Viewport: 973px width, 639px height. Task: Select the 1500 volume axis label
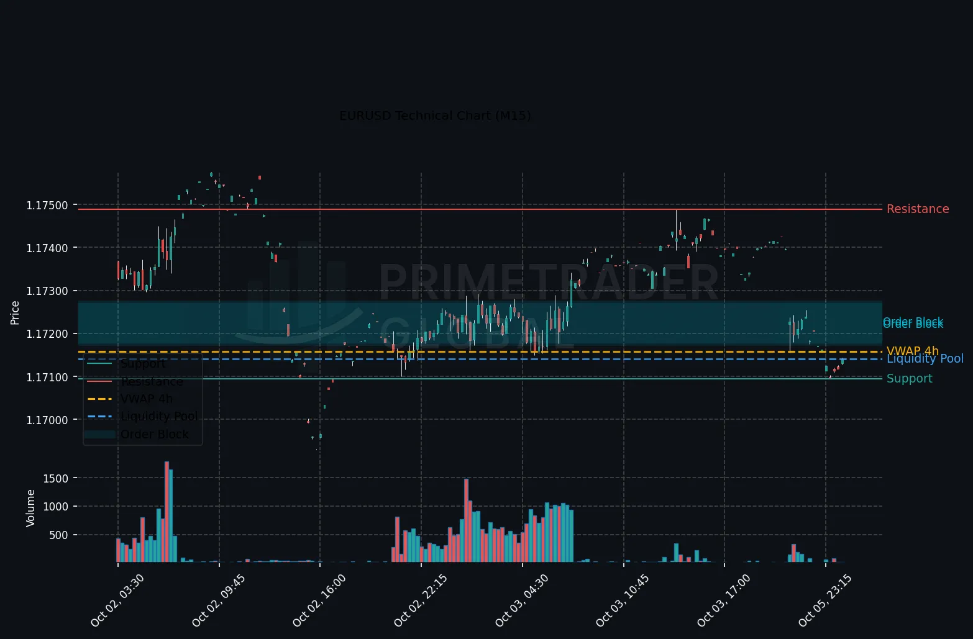[56, 478]
